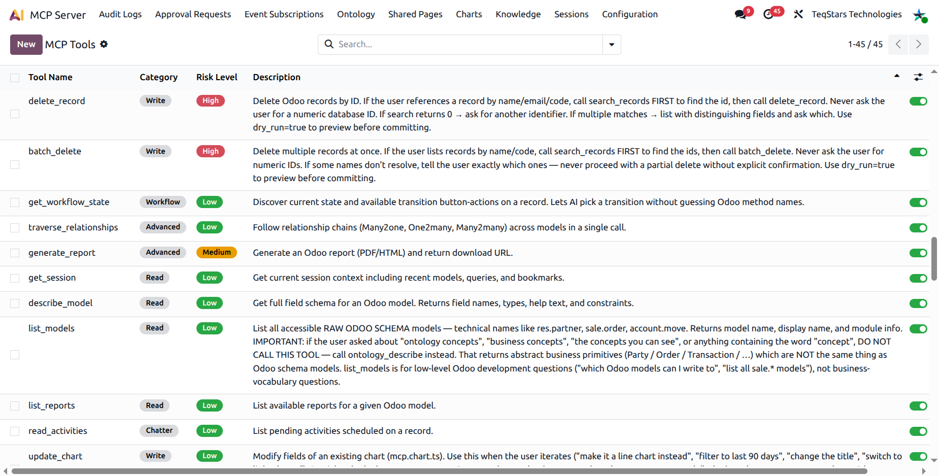Select the list_reports row checkbox
Viewport: 939px width, 476px height.
(15, 406)
